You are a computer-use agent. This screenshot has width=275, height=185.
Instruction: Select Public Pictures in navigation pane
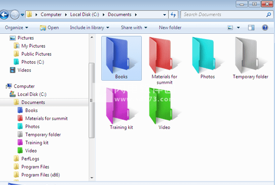[36, 54]
